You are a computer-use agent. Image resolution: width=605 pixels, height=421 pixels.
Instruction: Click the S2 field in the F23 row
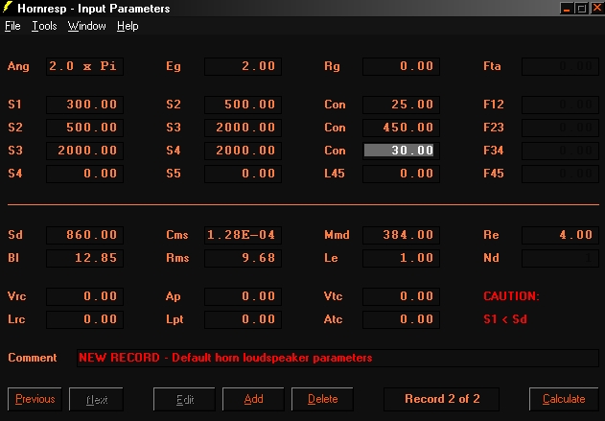(85, 128)
